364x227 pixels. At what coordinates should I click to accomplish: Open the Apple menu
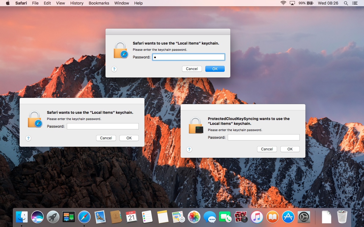pyautogui.click(x=8, y=3)
